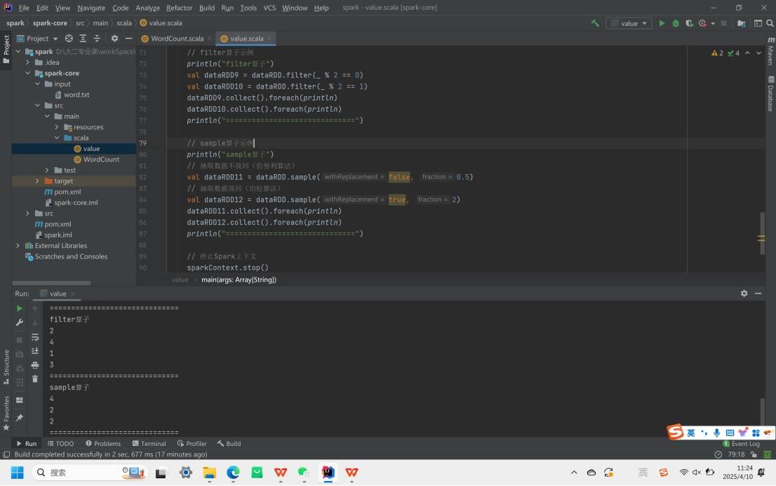Expand the test folder
The width and height of the screenshot is (776, 486).
pos(47,171)
